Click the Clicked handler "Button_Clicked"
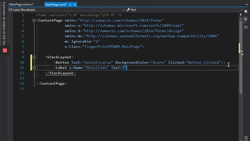Screen dimensions: 250x141 204,63
